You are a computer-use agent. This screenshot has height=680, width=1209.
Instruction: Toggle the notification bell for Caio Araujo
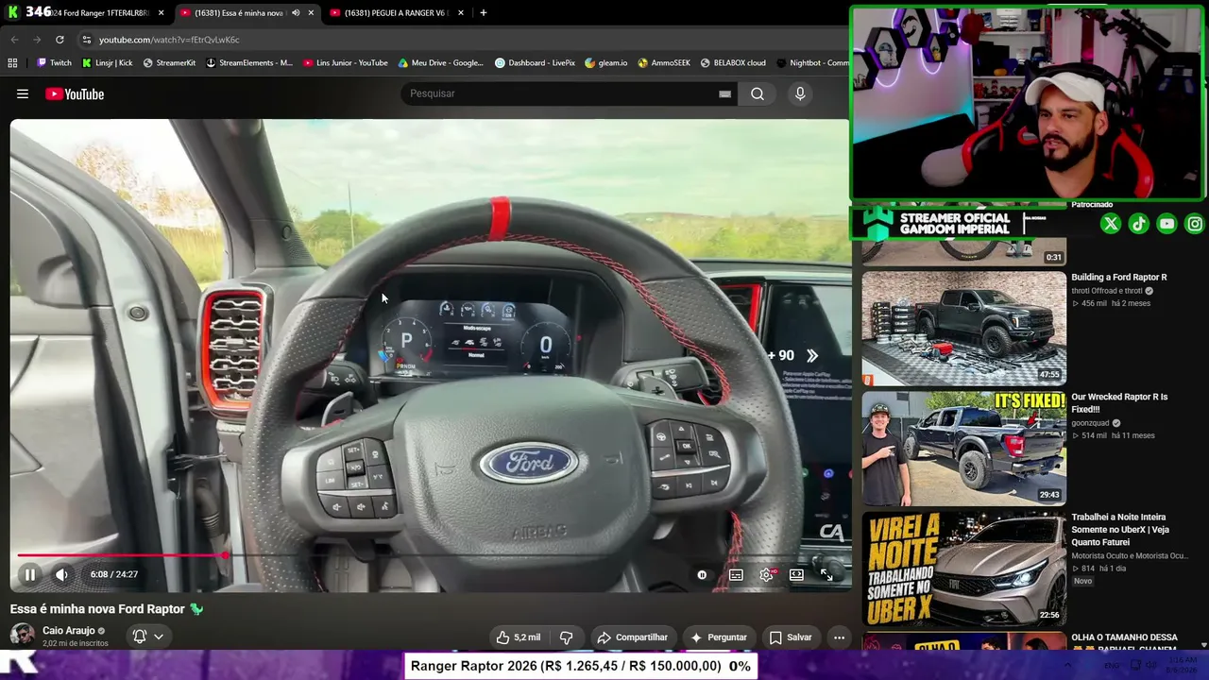point(140,637)
